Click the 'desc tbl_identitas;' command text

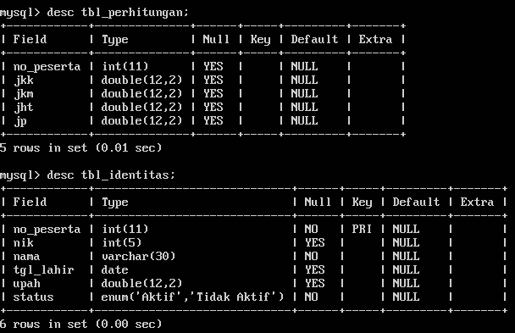click(111, 175)
